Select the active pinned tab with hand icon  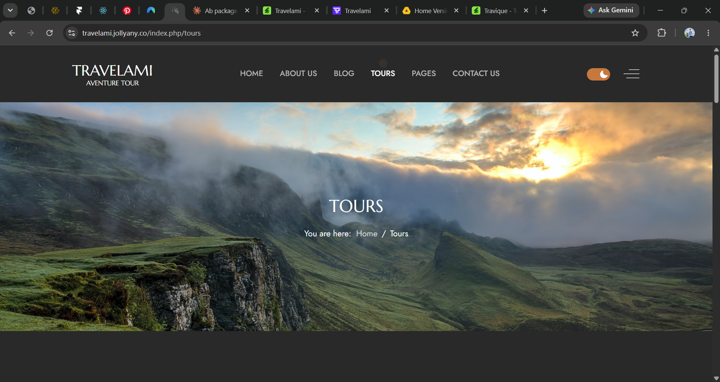(175, 10)
